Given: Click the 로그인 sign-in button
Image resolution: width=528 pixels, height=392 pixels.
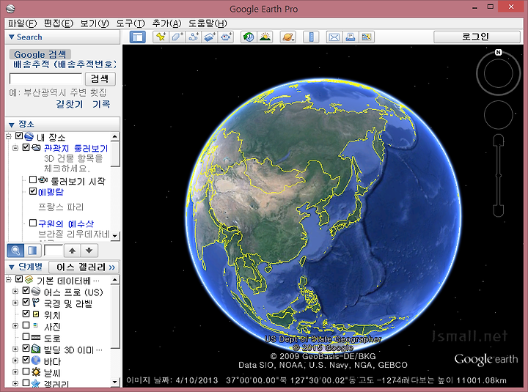Looking at the screenshot, I should click(477, 37).
